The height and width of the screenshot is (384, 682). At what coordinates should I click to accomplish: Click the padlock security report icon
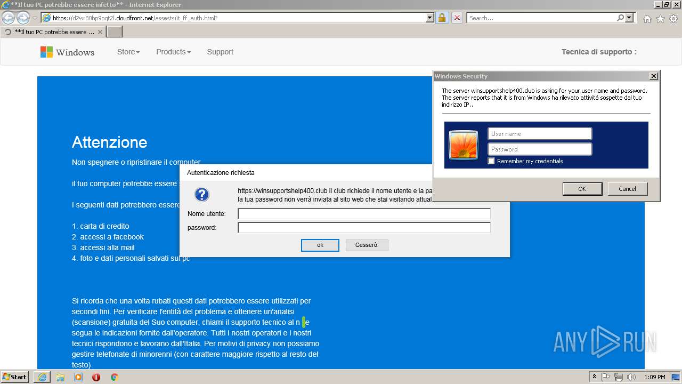[x=442, y=18]
